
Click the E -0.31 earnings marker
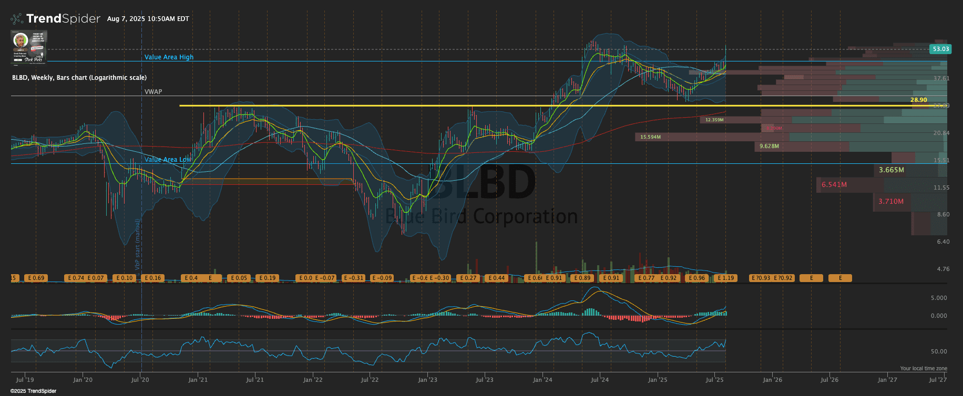click(354, 278)
